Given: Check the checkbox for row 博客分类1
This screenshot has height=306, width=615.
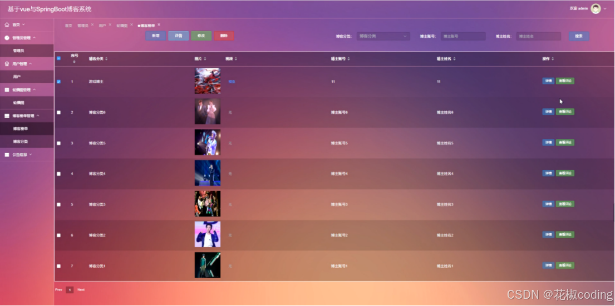Looking at the screenshot, I should (x=59, y=266).
